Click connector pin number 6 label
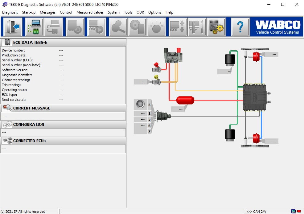 coord(149,126)
